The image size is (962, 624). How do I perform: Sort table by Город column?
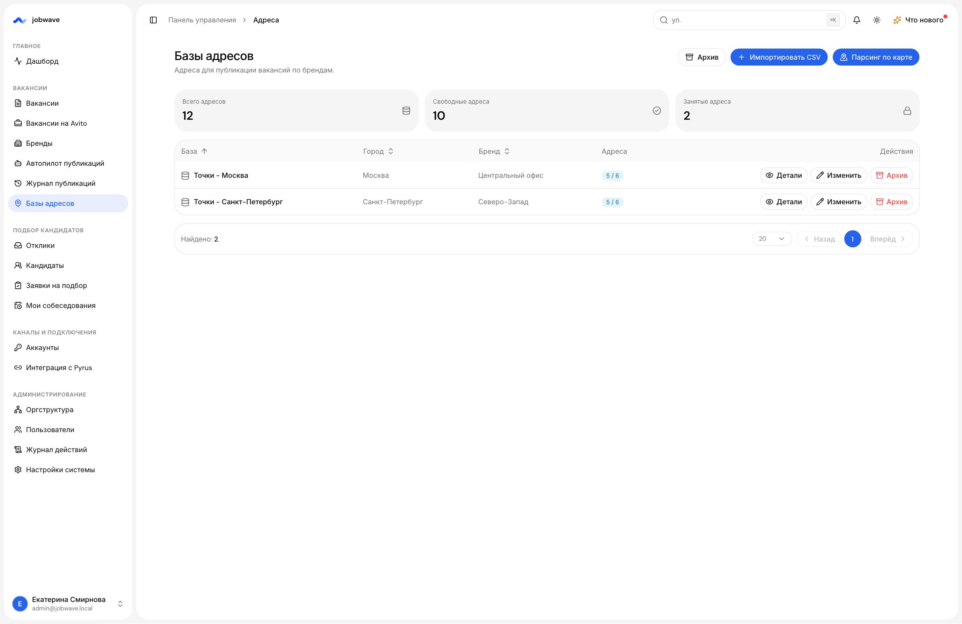tap(378, 151)
